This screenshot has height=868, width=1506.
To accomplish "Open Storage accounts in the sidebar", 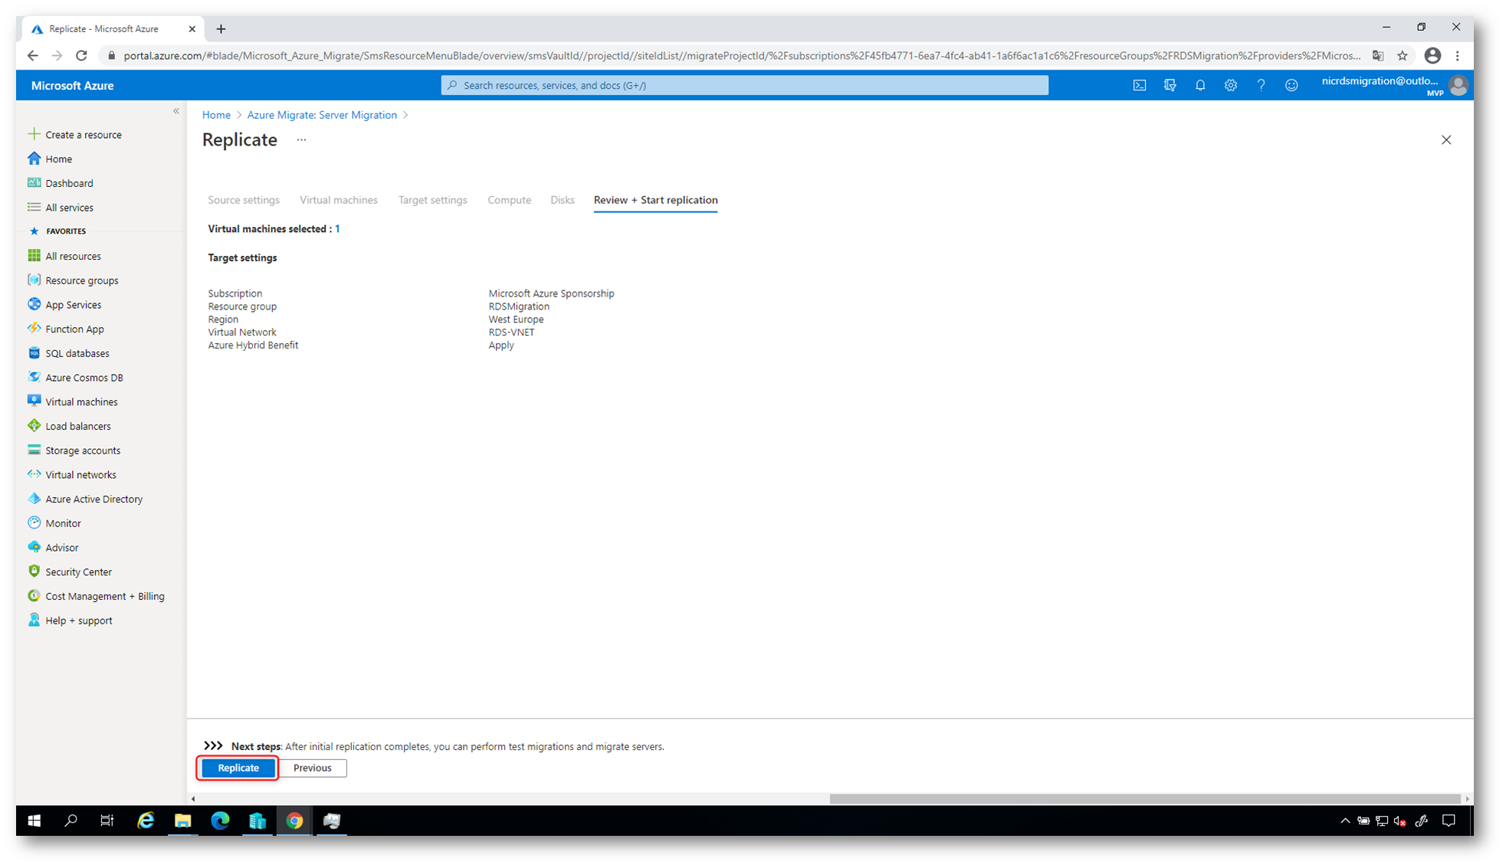I will pos(83,450).
